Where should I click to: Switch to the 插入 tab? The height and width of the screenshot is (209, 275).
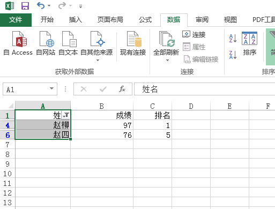(x=76, y=20)
